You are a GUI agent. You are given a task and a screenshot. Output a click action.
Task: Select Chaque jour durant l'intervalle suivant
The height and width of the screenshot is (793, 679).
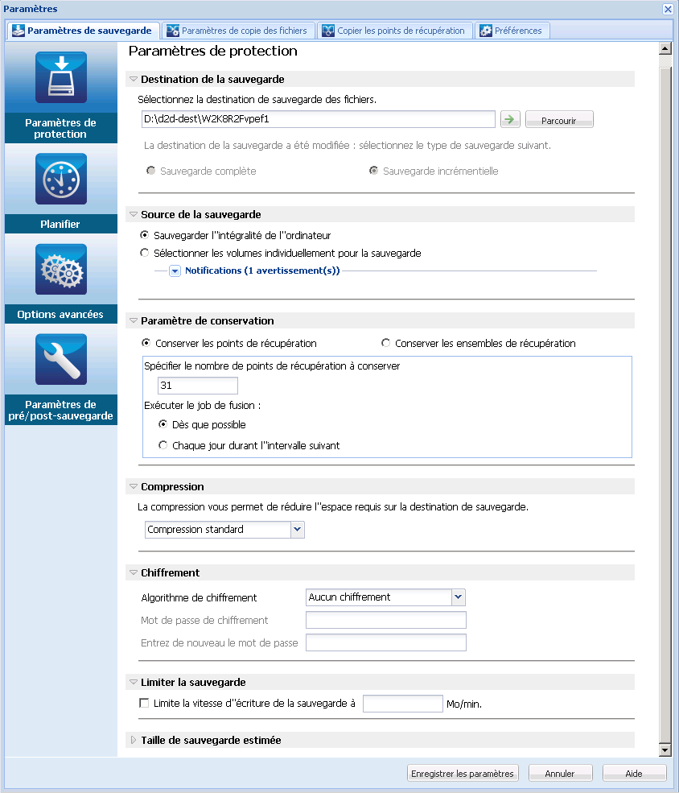[x=163, y=445]
